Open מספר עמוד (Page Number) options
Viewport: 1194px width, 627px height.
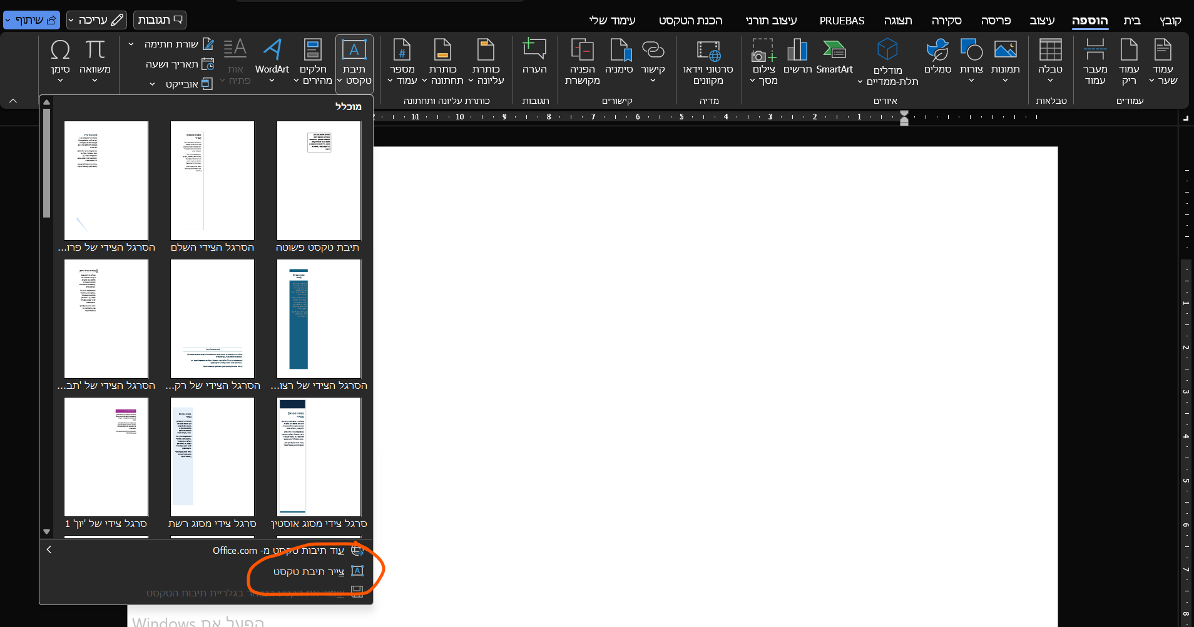(x=402, y=62)
